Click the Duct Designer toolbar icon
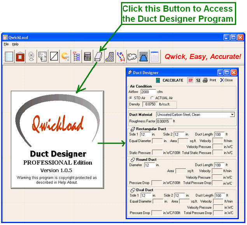Image resolution: width=247 pixels, height=225 pixels. (x=99, y=56)
